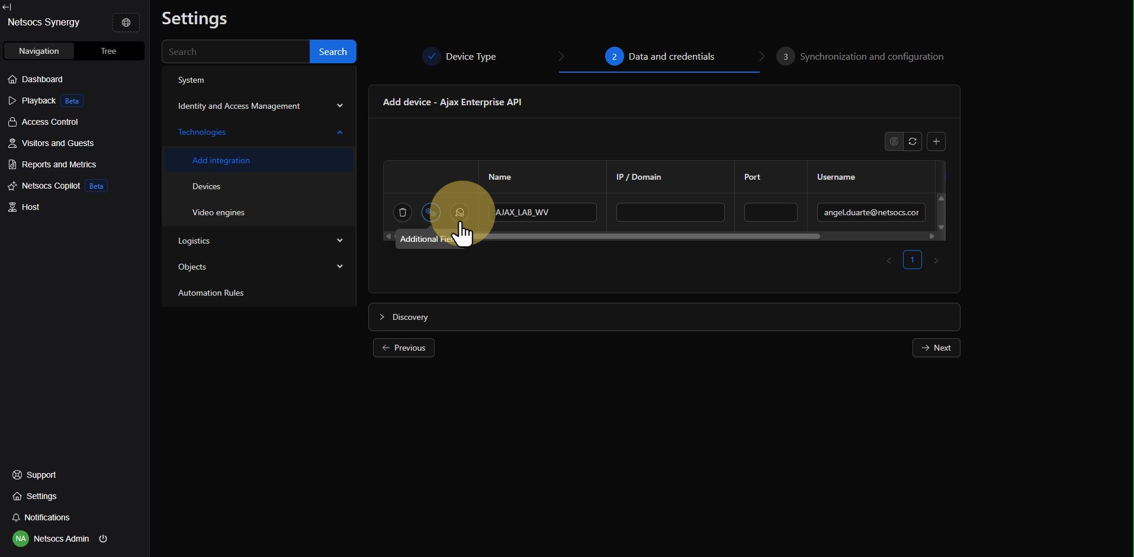
Task: Collapse the sidebar with the top-left arrow
Action: tap(7, 7)
